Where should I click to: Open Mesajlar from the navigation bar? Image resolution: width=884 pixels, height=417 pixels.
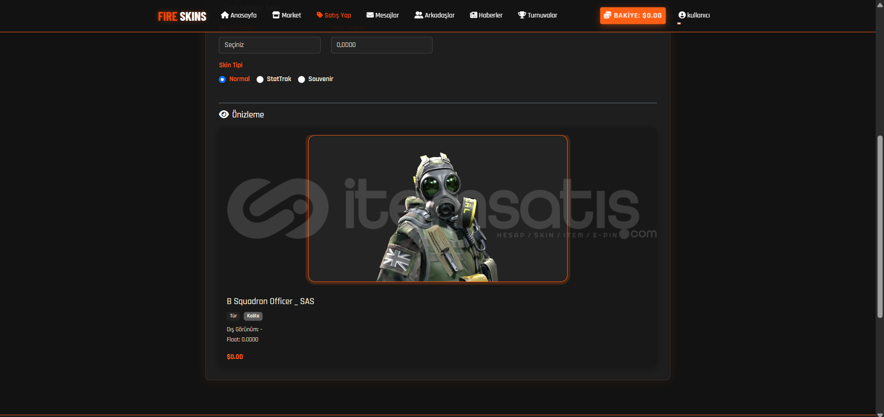tap(383, 15)
